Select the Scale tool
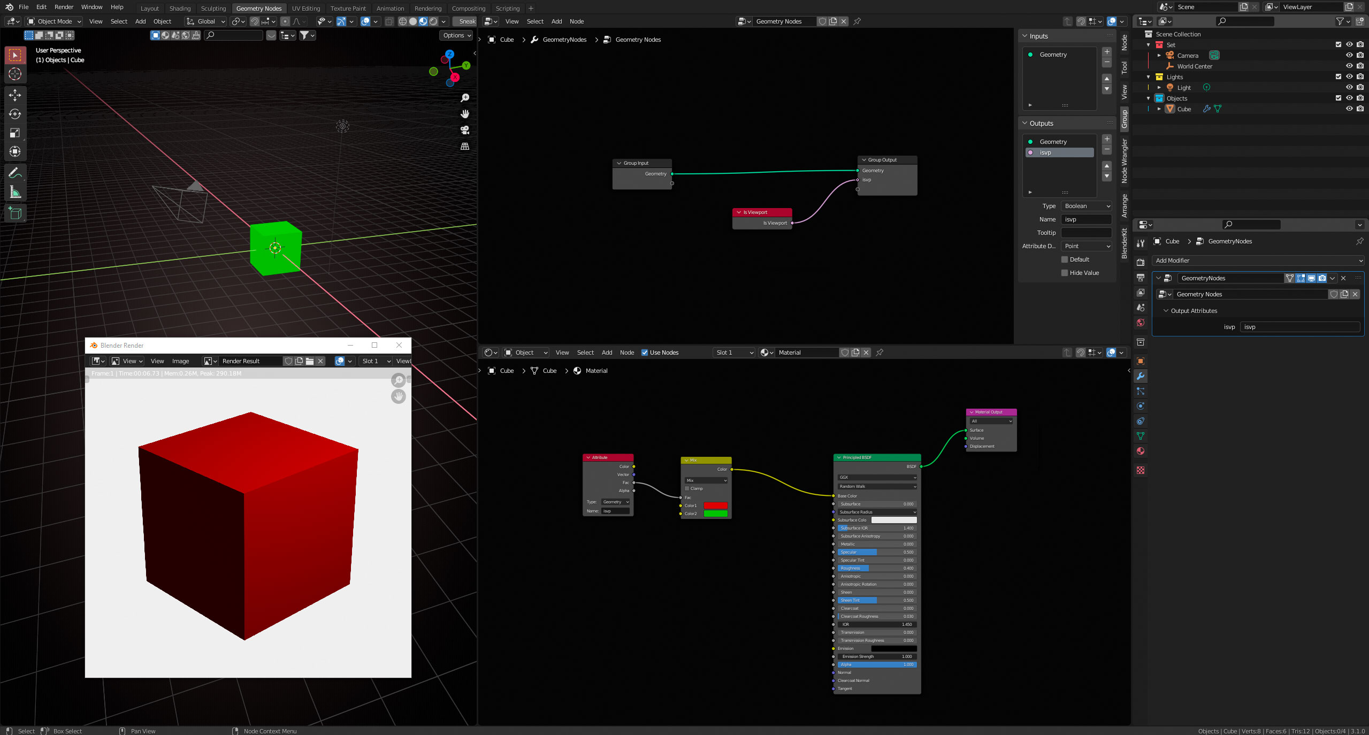This screenshot has width=1369, height=735. click(x=15, y=133)
